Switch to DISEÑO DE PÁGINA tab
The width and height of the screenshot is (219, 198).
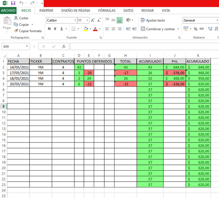point(76,11)
